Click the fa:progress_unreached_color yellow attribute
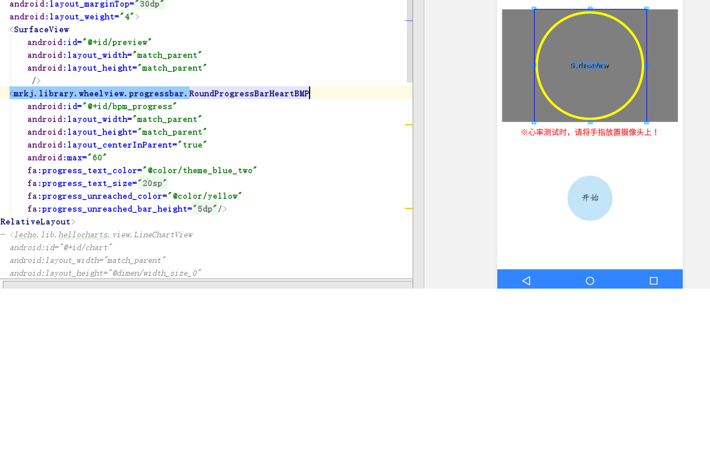710x468 pixels. [x=135, y=196]
